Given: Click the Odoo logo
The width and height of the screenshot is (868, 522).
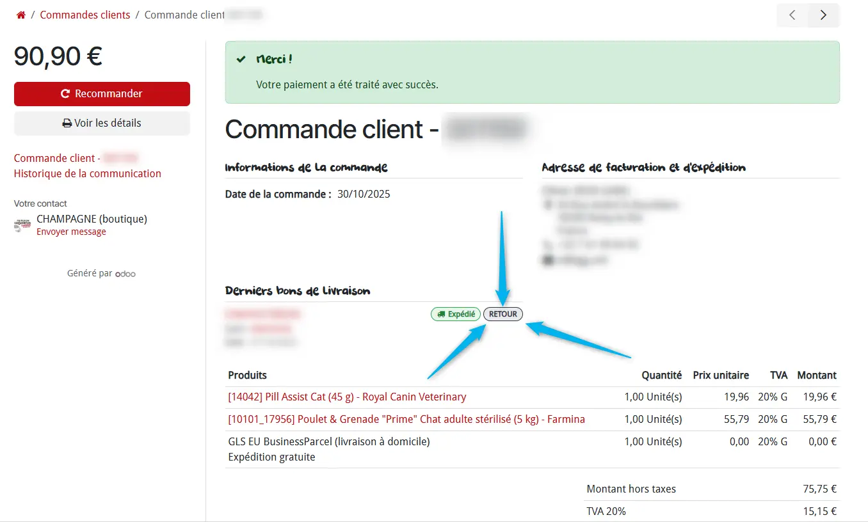Looking at the screenshot, I should pyautogui.click(x=125, y=274).
